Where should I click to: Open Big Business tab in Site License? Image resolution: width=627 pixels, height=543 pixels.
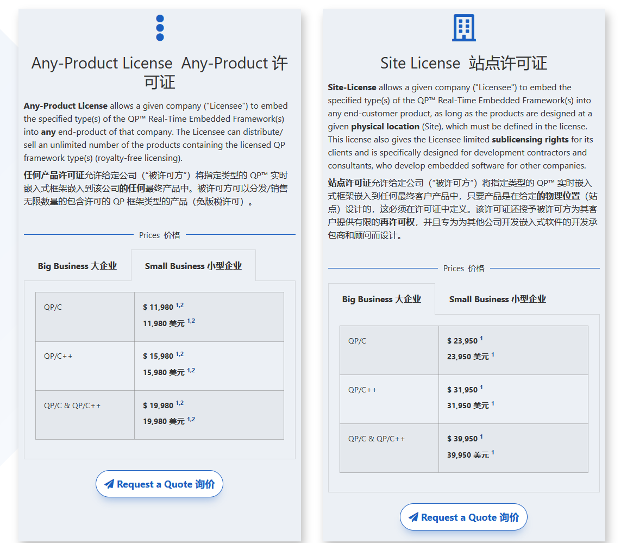[381, 299]
